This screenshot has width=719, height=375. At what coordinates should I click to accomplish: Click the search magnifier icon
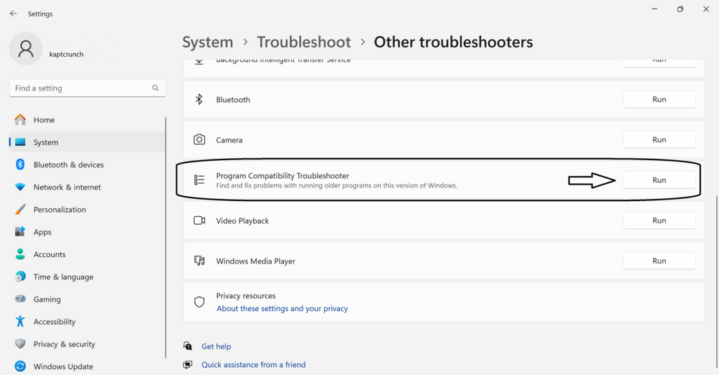(155, 88)
